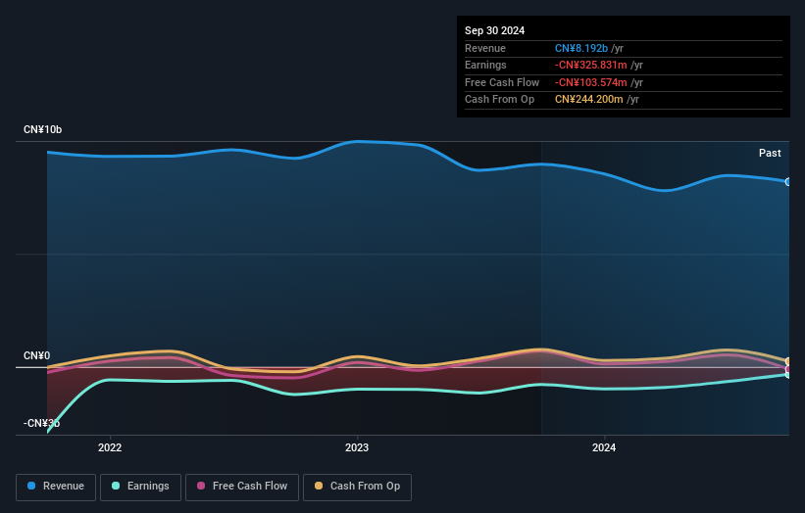Toggle the Revenue legend button
Screen dimensions: 805x513
tap(56, 487)
